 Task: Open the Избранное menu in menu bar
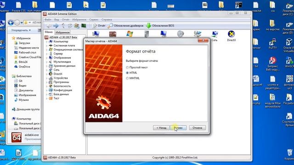point(79,20)
